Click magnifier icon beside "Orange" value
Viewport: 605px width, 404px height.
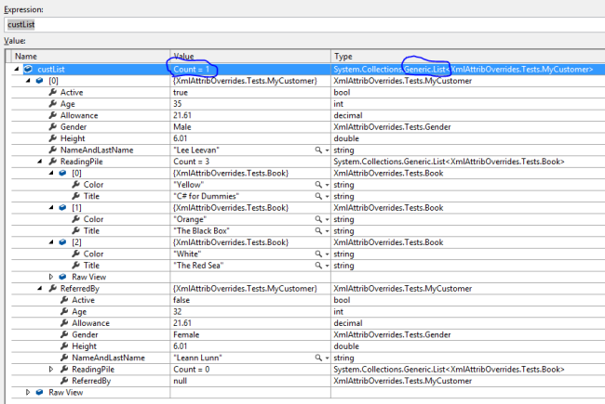(x=318, y=219)
